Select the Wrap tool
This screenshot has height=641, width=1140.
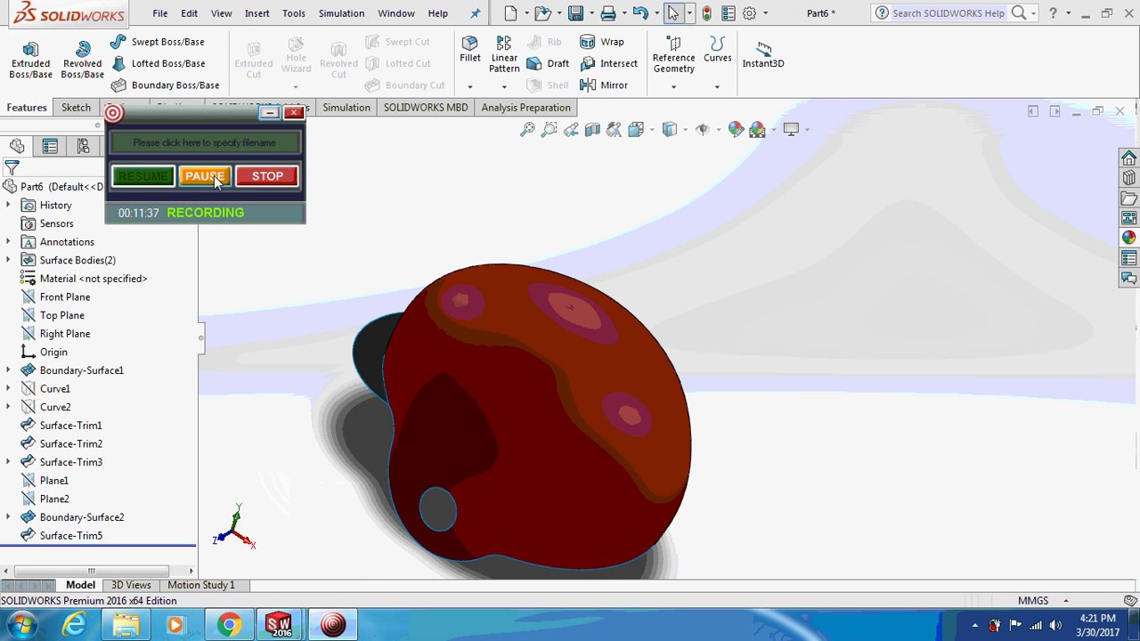(602, 42)
